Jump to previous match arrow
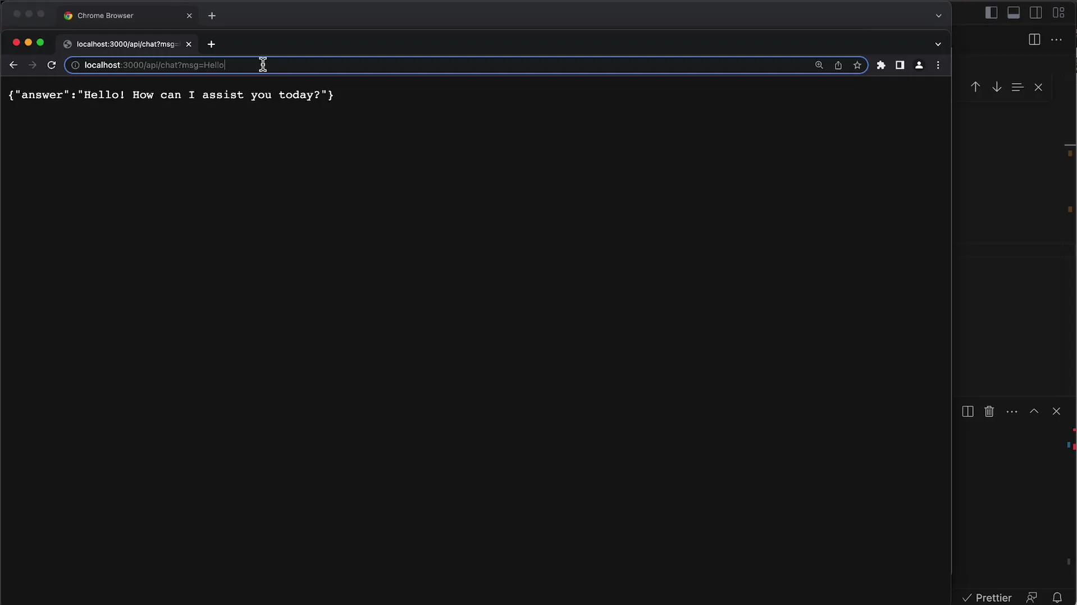 point(975,87)
